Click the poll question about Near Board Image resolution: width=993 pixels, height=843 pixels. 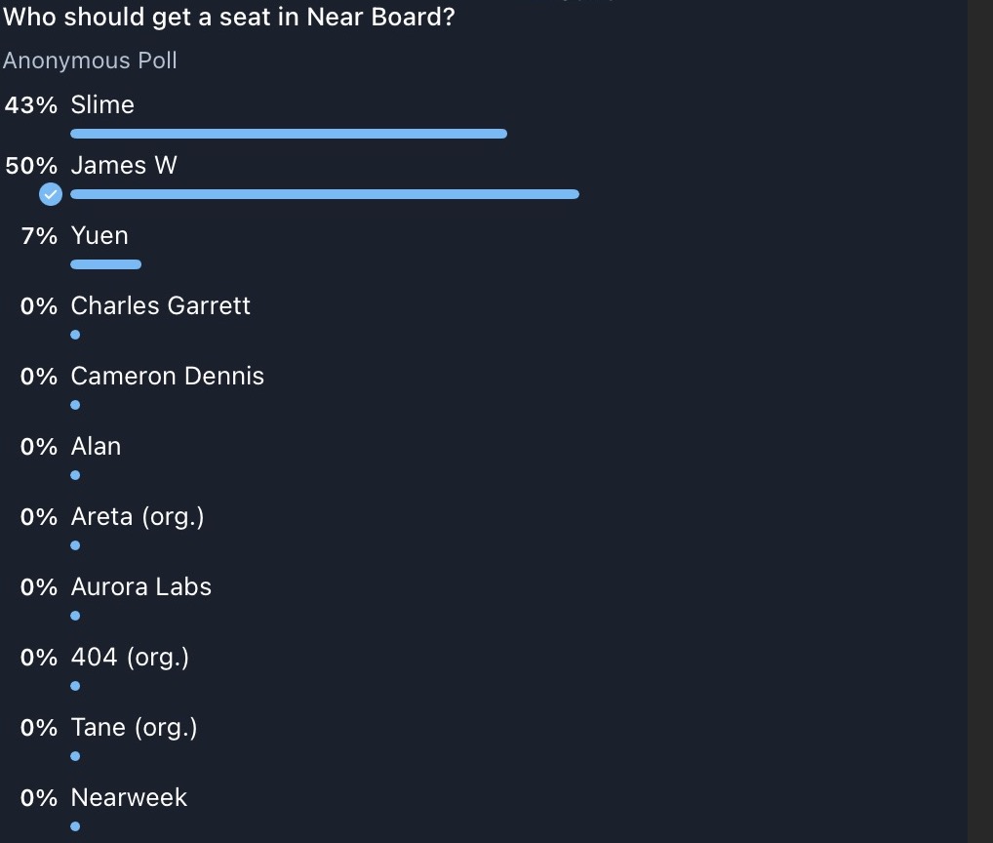228,19
